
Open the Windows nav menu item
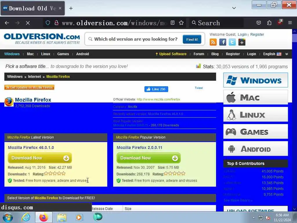click(x=12, y=54)
